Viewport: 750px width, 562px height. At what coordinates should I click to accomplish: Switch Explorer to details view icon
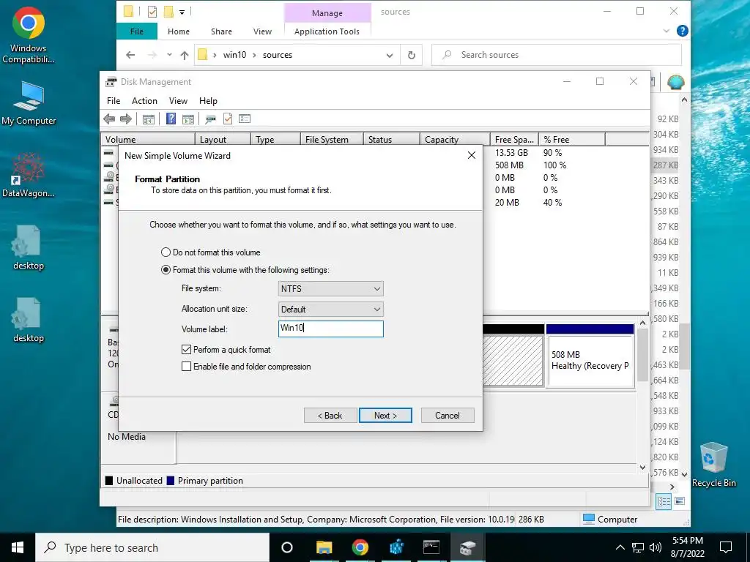coord(664,501)
